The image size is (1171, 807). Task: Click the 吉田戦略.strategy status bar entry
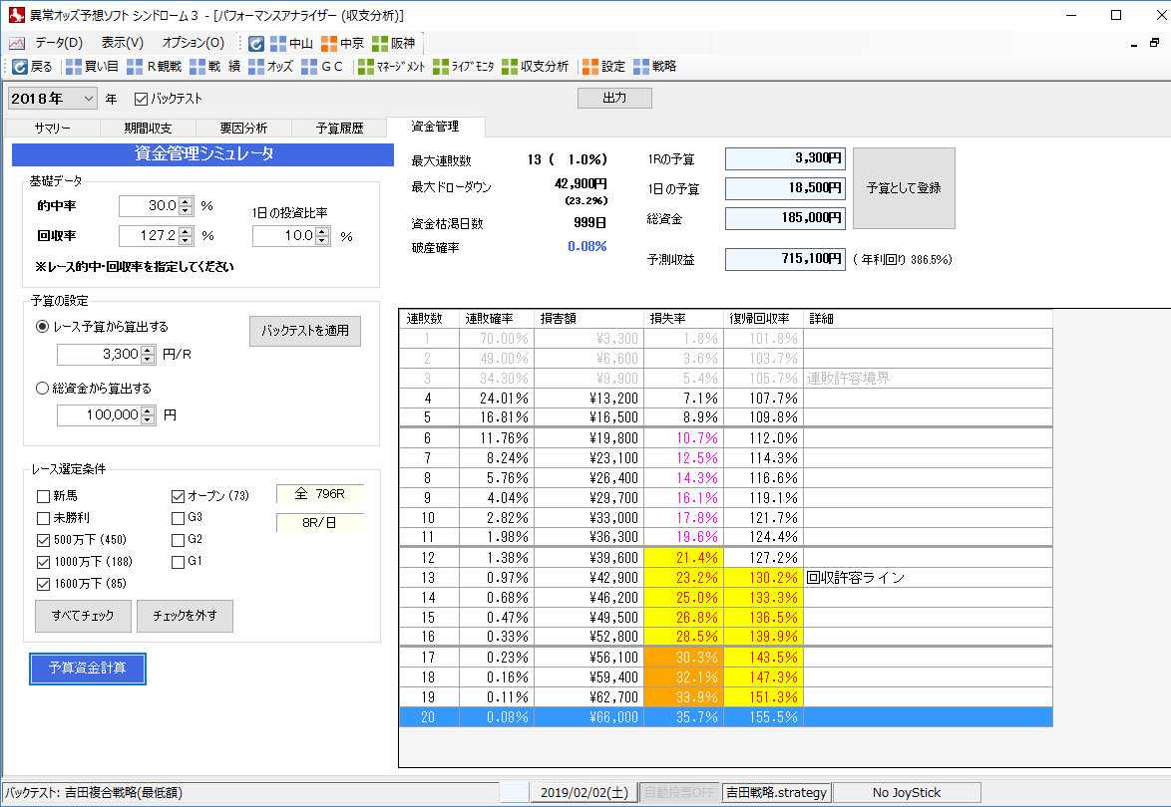(x=777, y=793)
